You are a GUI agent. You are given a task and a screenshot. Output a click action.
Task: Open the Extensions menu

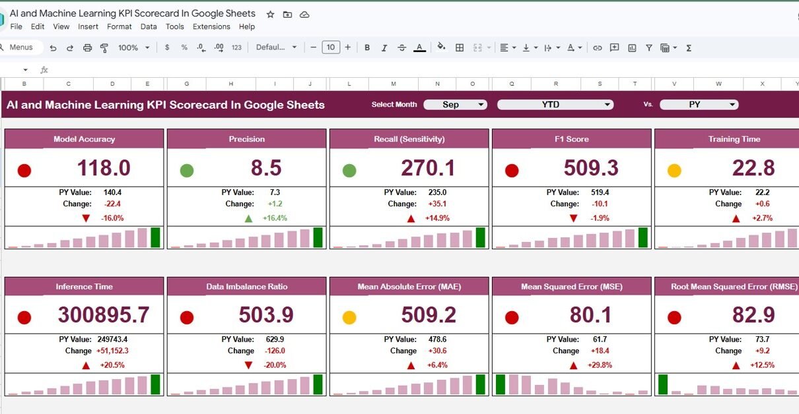211,27
